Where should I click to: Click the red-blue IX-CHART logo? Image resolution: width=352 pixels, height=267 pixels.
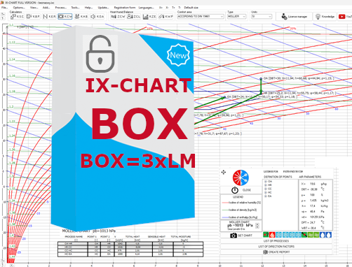pyautogui.click(x=241, y=178)
